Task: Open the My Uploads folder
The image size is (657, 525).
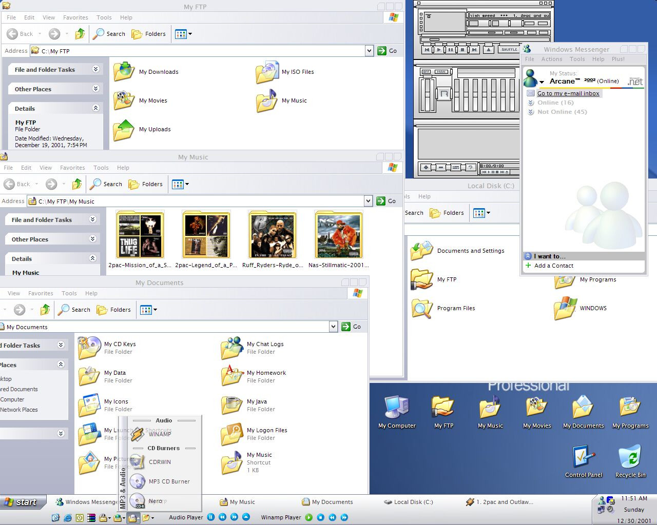Action: click(x=142, y=129)
